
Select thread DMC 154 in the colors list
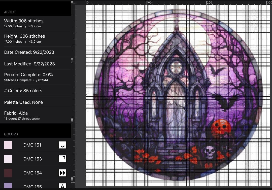(32, 173)
